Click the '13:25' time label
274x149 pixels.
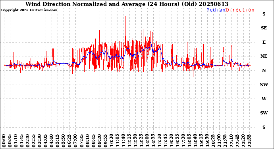(x=141, y=141)
